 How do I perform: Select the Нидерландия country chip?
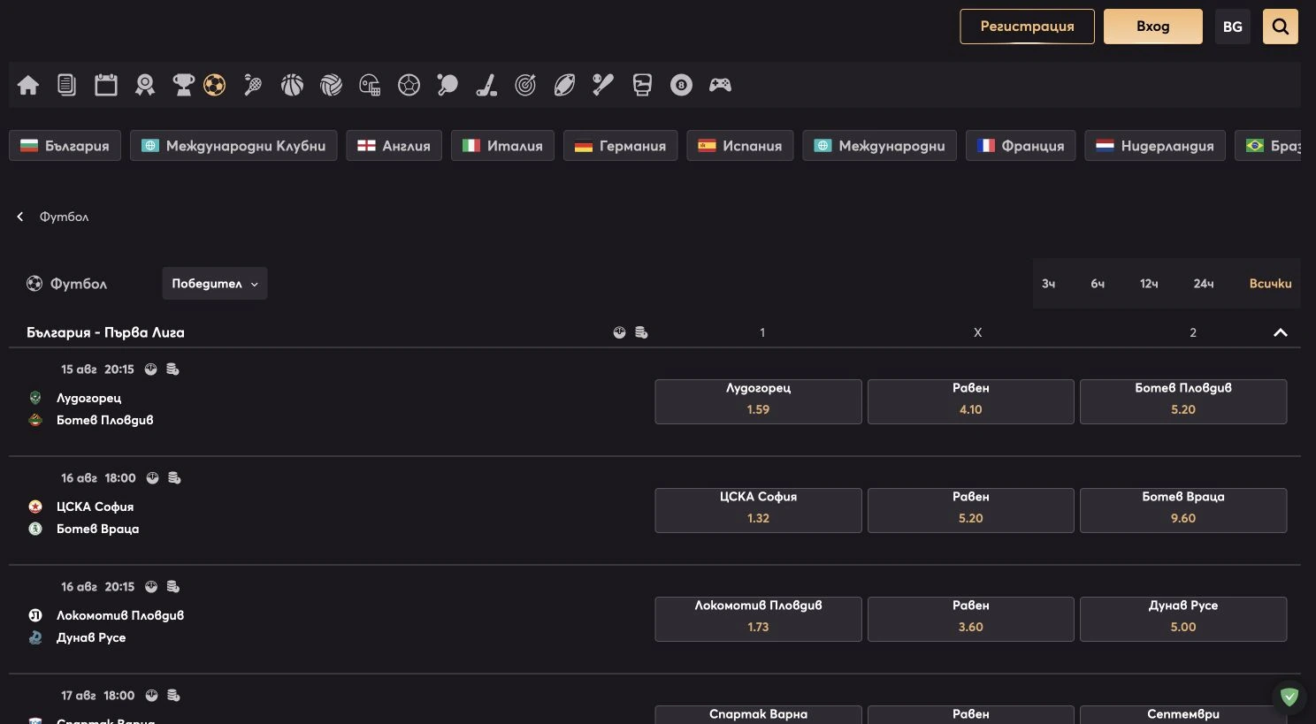1155,146
